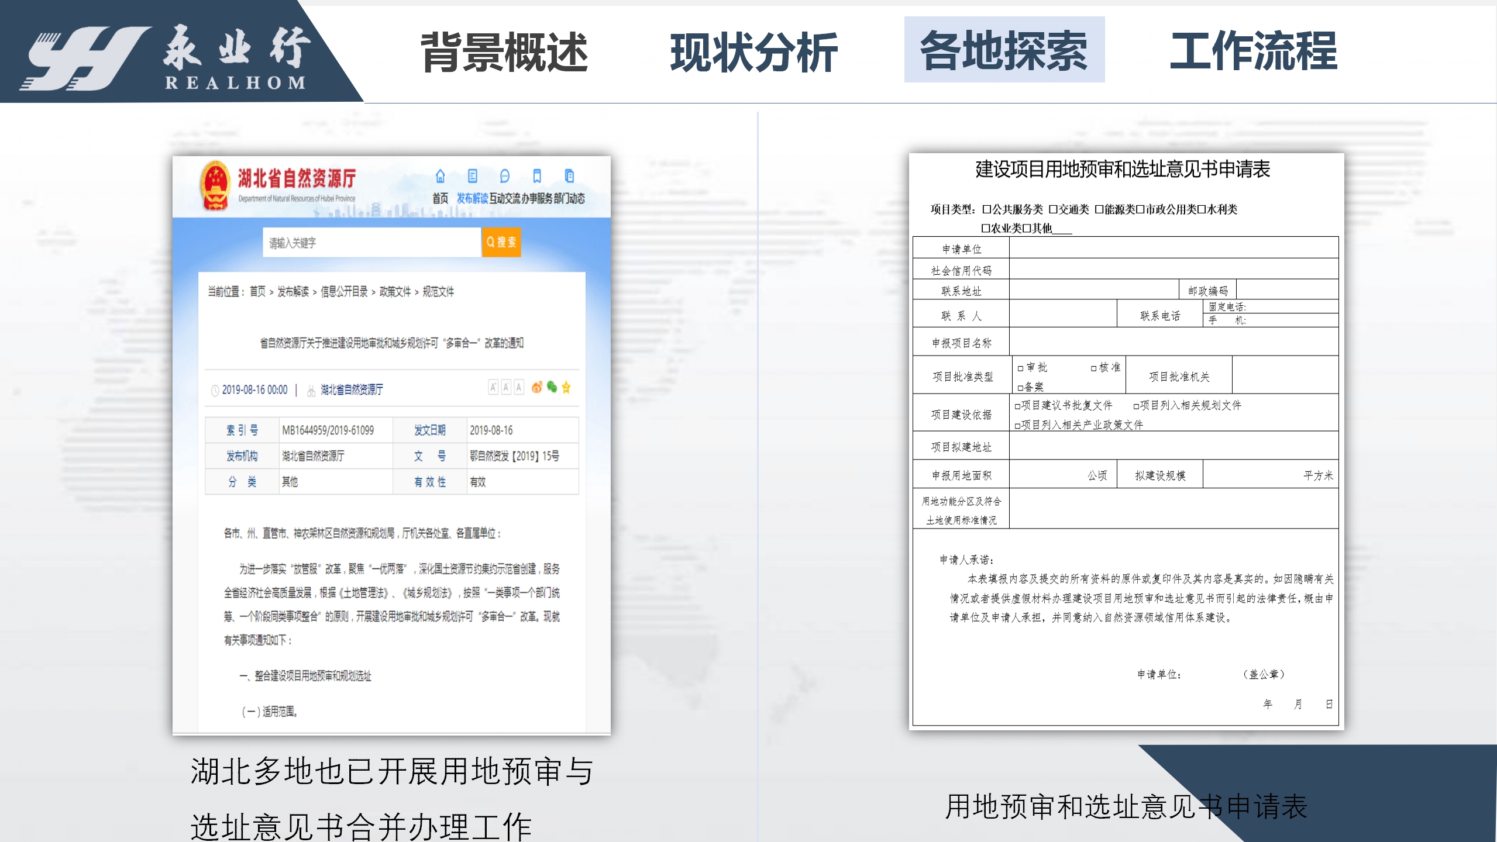Click the 信息公开目录 breadcrumb link
This screenshot has width=1497, height=842.
pos(344,291)
